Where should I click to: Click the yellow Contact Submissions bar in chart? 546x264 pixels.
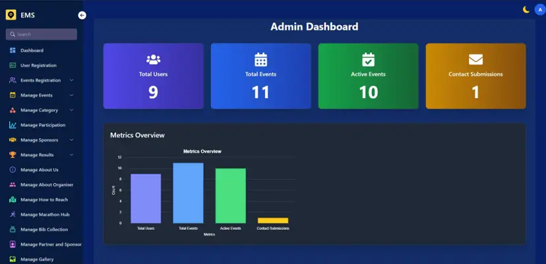coord(273,221)
